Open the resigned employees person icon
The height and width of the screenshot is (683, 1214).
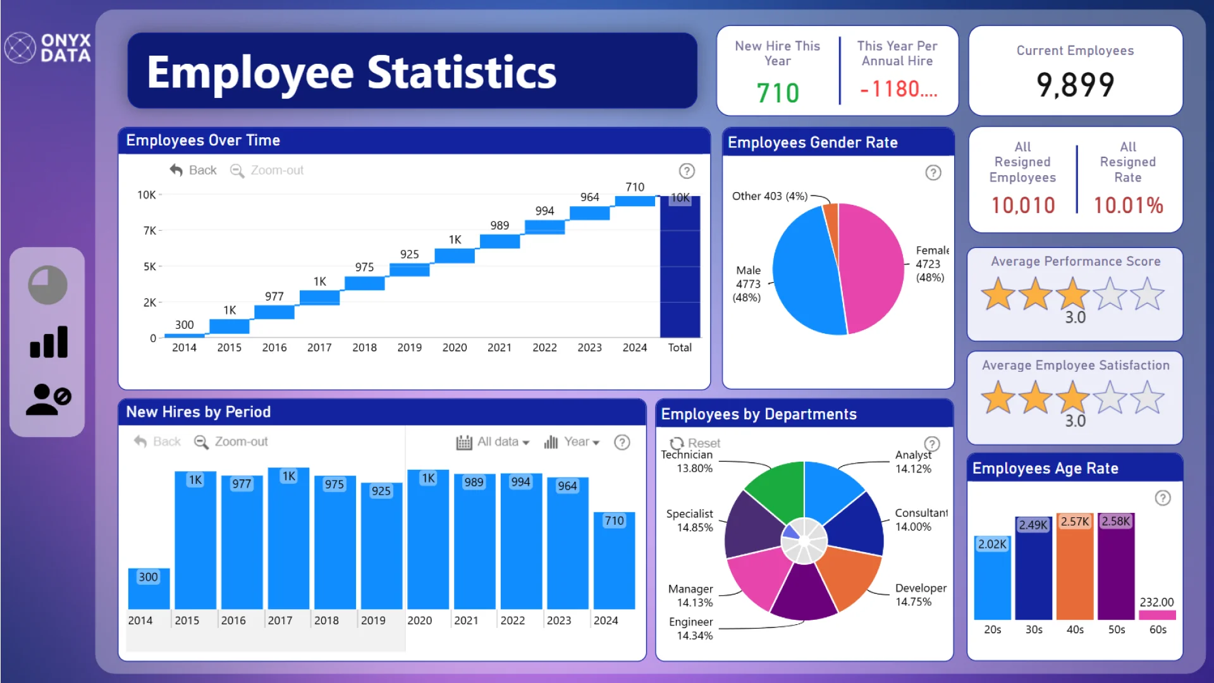(x=49, y=400)
